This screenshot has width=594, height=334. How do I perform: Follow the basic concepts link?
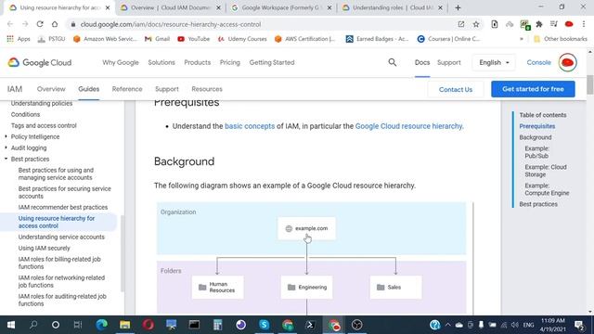click(250, 126)
